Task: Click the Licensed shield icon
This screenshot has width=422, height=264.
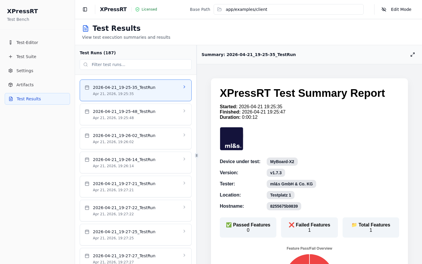Action: pos(137,9)
